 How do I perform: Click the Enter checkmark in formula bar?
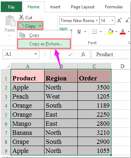point(70,55)
